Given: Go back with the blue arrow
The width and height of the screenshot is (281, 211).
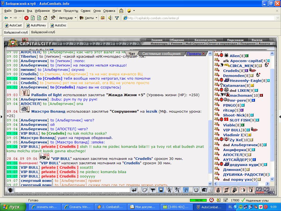Looking at the screenshot, I should click(x=6, y=18).
